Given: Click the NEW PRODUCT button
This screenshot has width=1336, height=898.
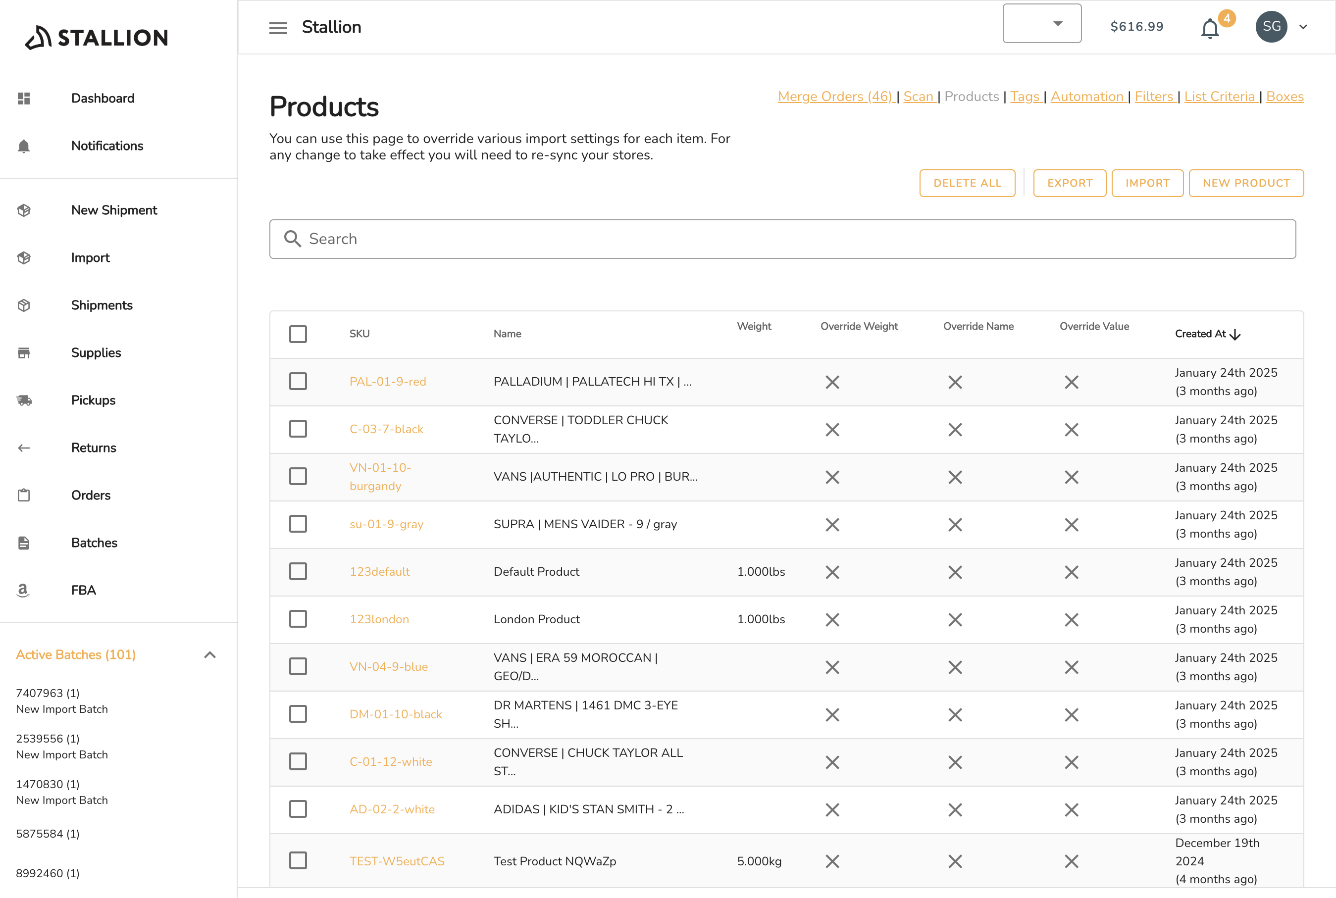Looking at the screenshot, I should coord(1246,183).
